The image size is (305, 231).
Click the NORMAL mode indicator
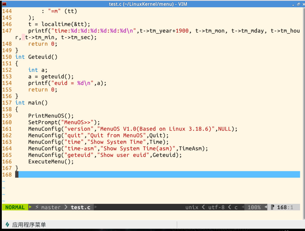(15, 207)
